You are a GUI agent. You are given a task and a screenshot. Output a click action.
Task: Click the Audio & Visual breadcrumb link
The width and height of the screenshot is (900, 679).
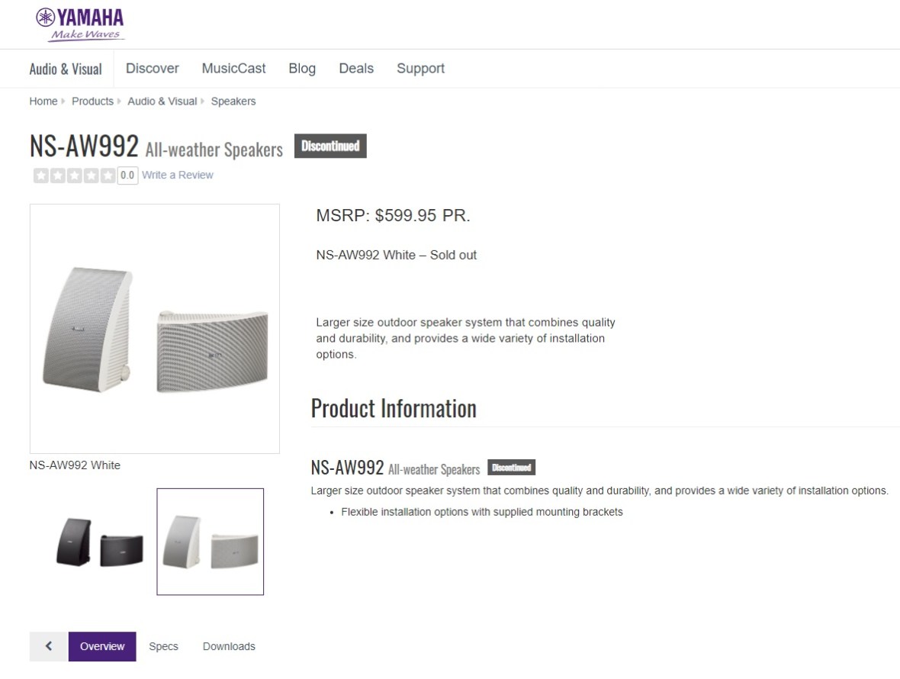coord(162,101)
